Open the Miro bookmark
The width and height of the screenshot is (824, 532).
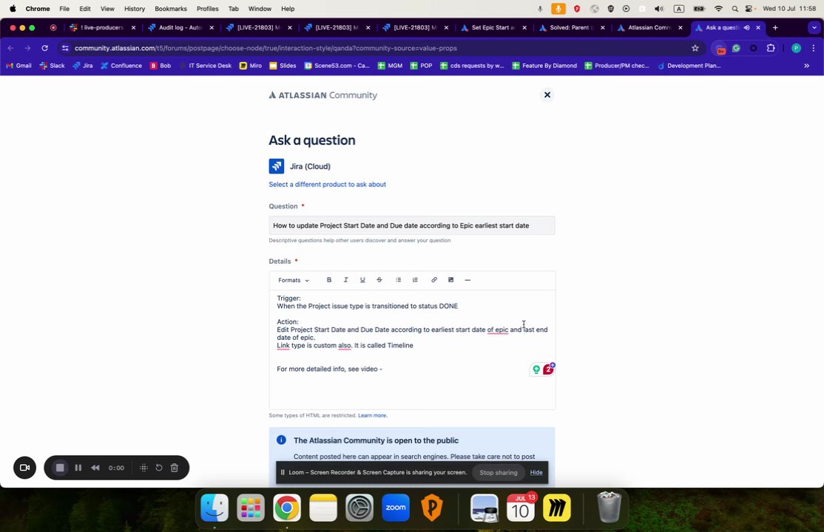[251, 66]
